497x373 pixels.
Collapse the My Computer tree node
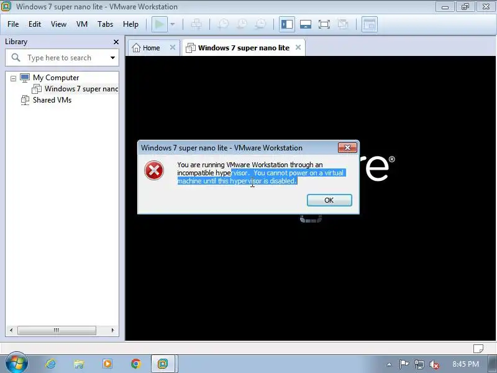tap(13, 78)
